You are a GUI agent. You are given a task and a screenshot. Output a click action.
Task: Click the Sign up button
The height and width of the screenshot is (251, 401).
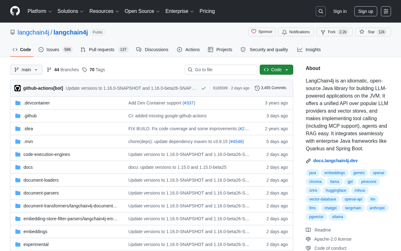click(366, 11)
